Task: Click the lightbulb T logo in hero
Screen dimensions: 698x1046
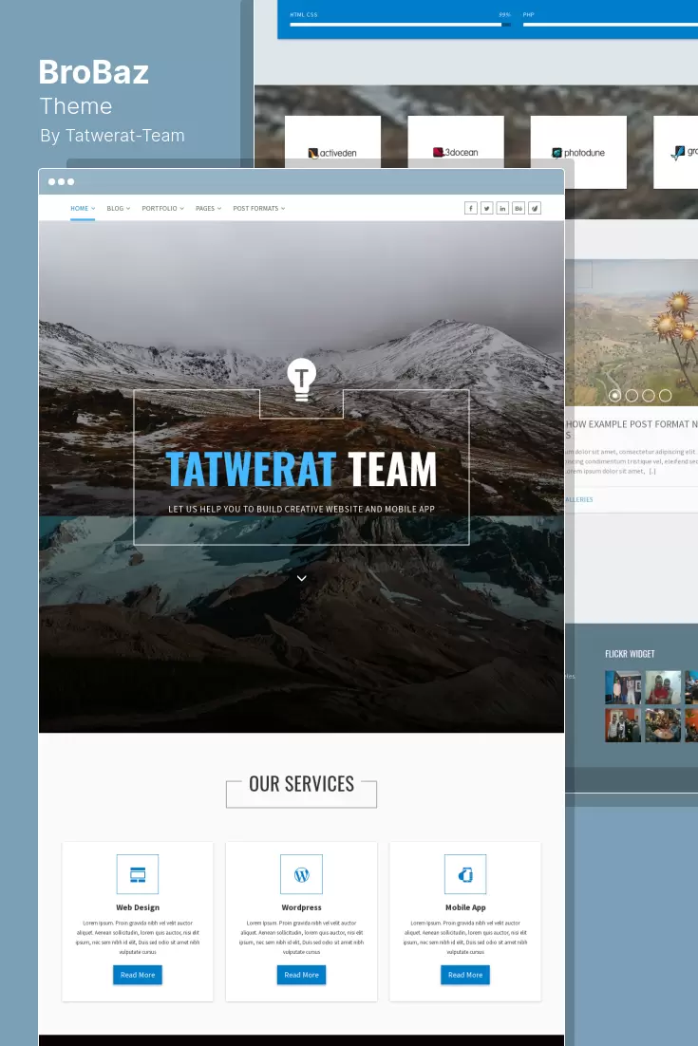Action: coord(302,380)
